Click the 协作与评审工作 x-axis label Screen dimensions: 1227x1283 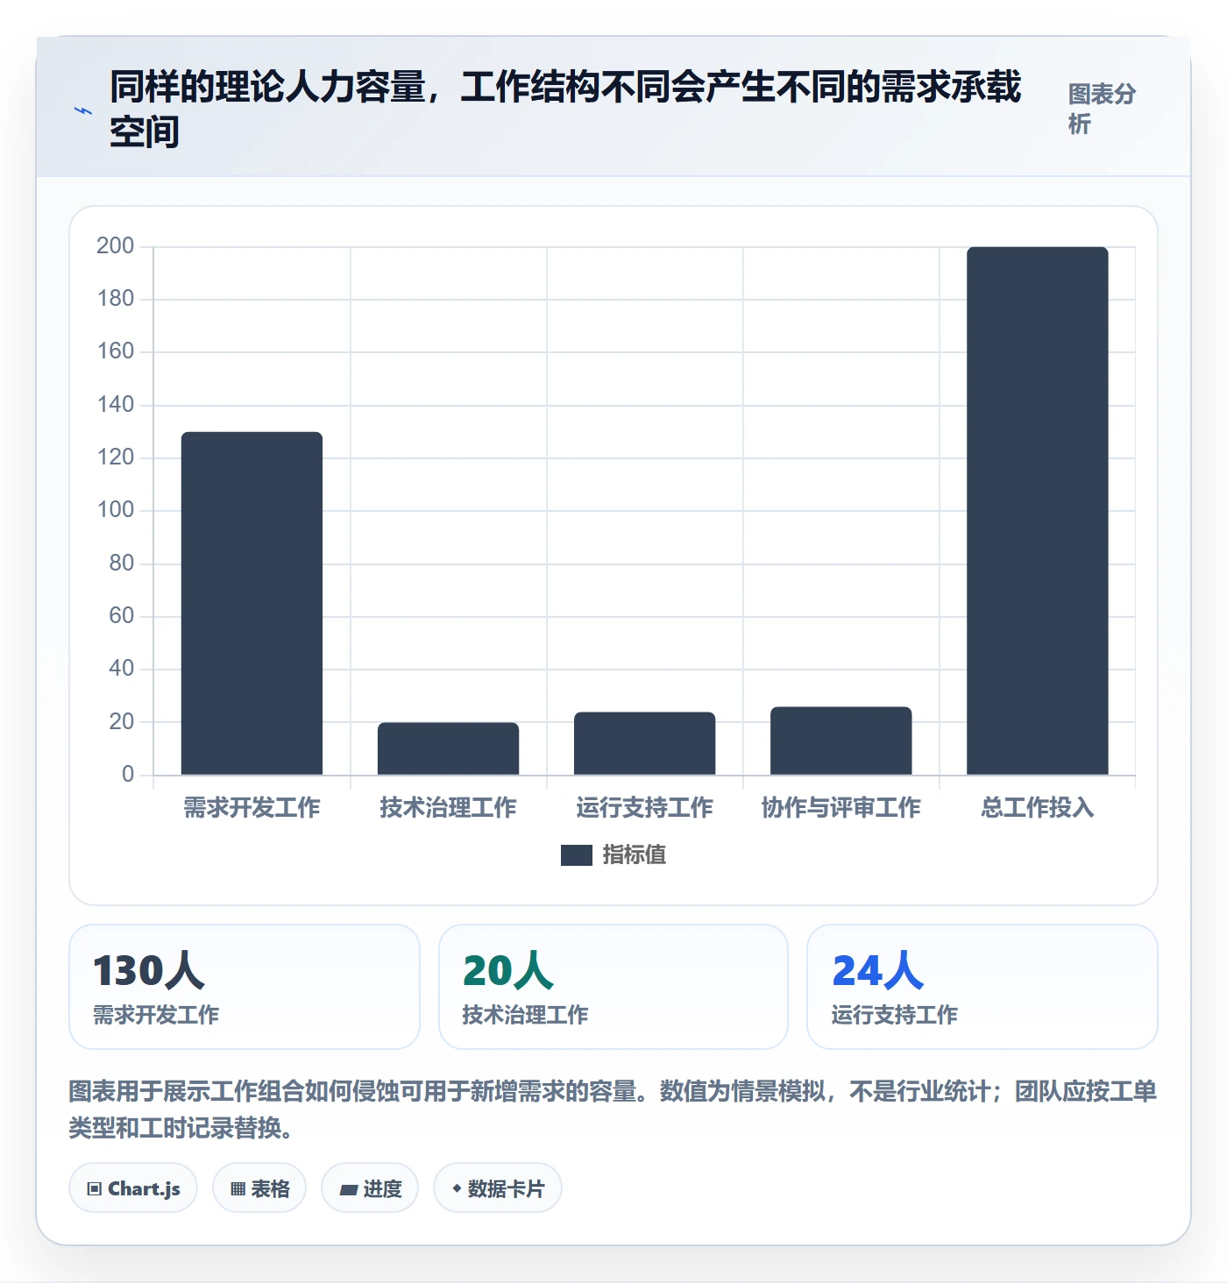point(840,807)
